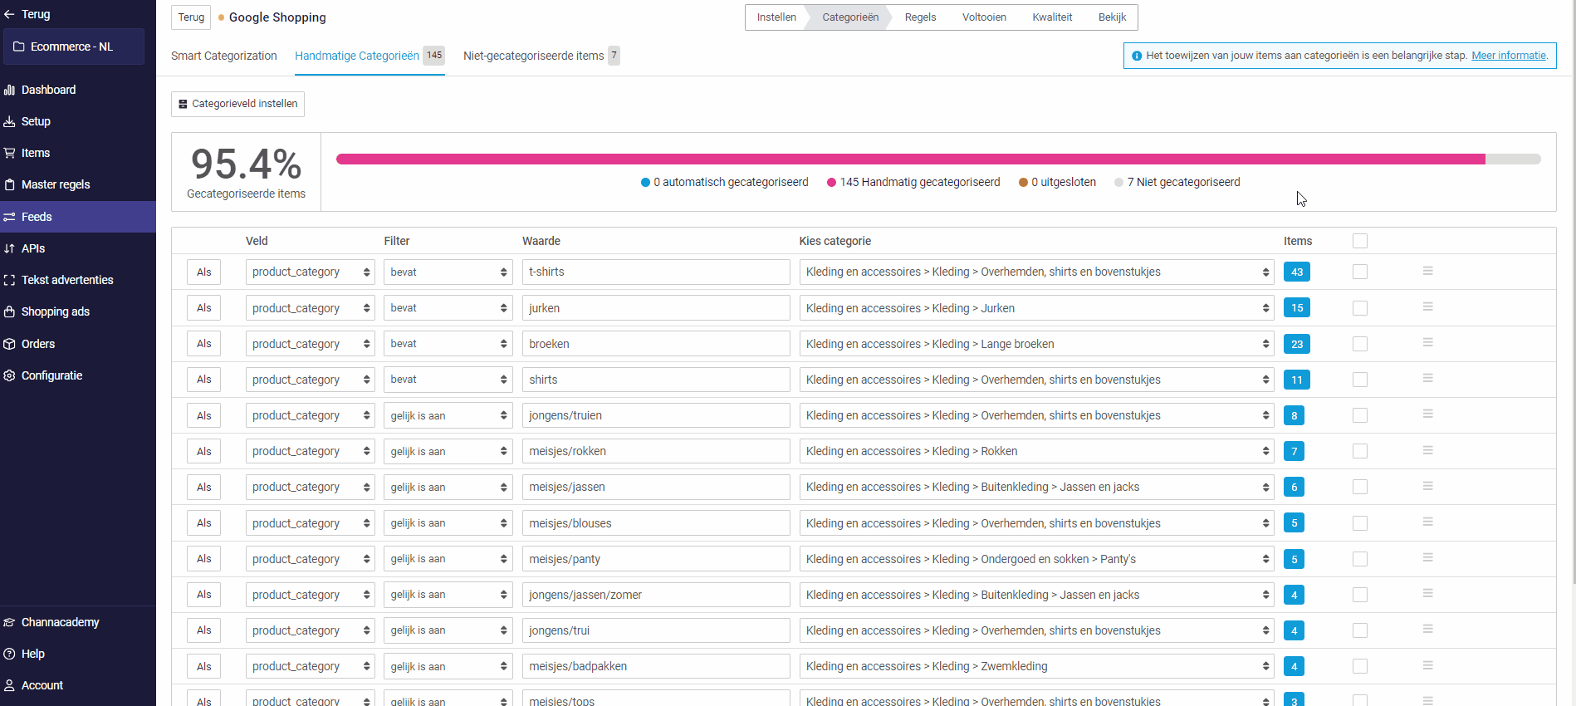Click the Als button in t-shirts row

pos(204,272)
